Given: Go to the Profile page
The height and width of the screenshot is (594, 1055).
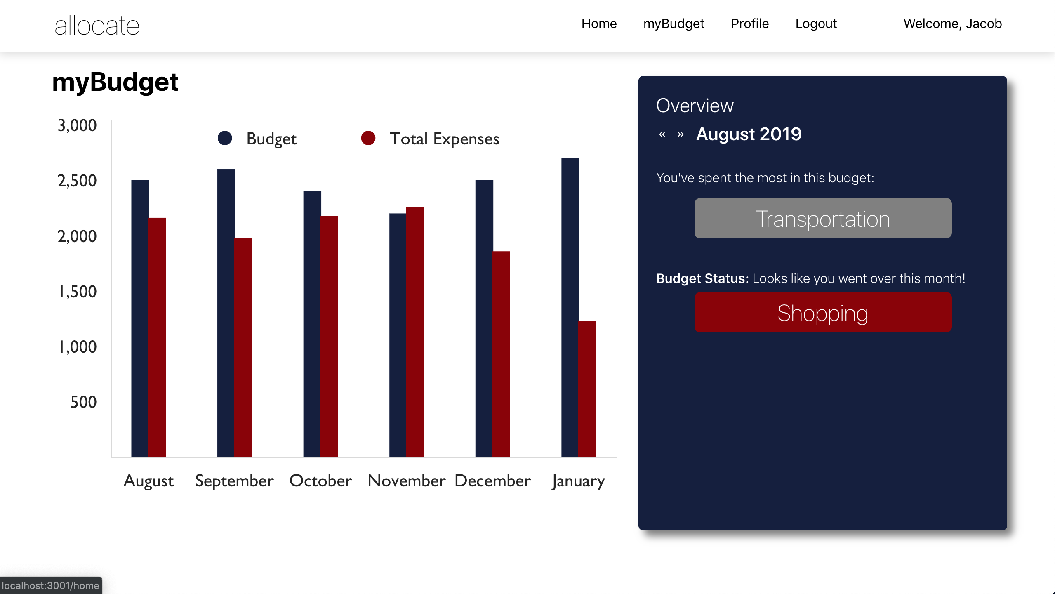Looking at the screenshot, I should [x=749, y=24].
